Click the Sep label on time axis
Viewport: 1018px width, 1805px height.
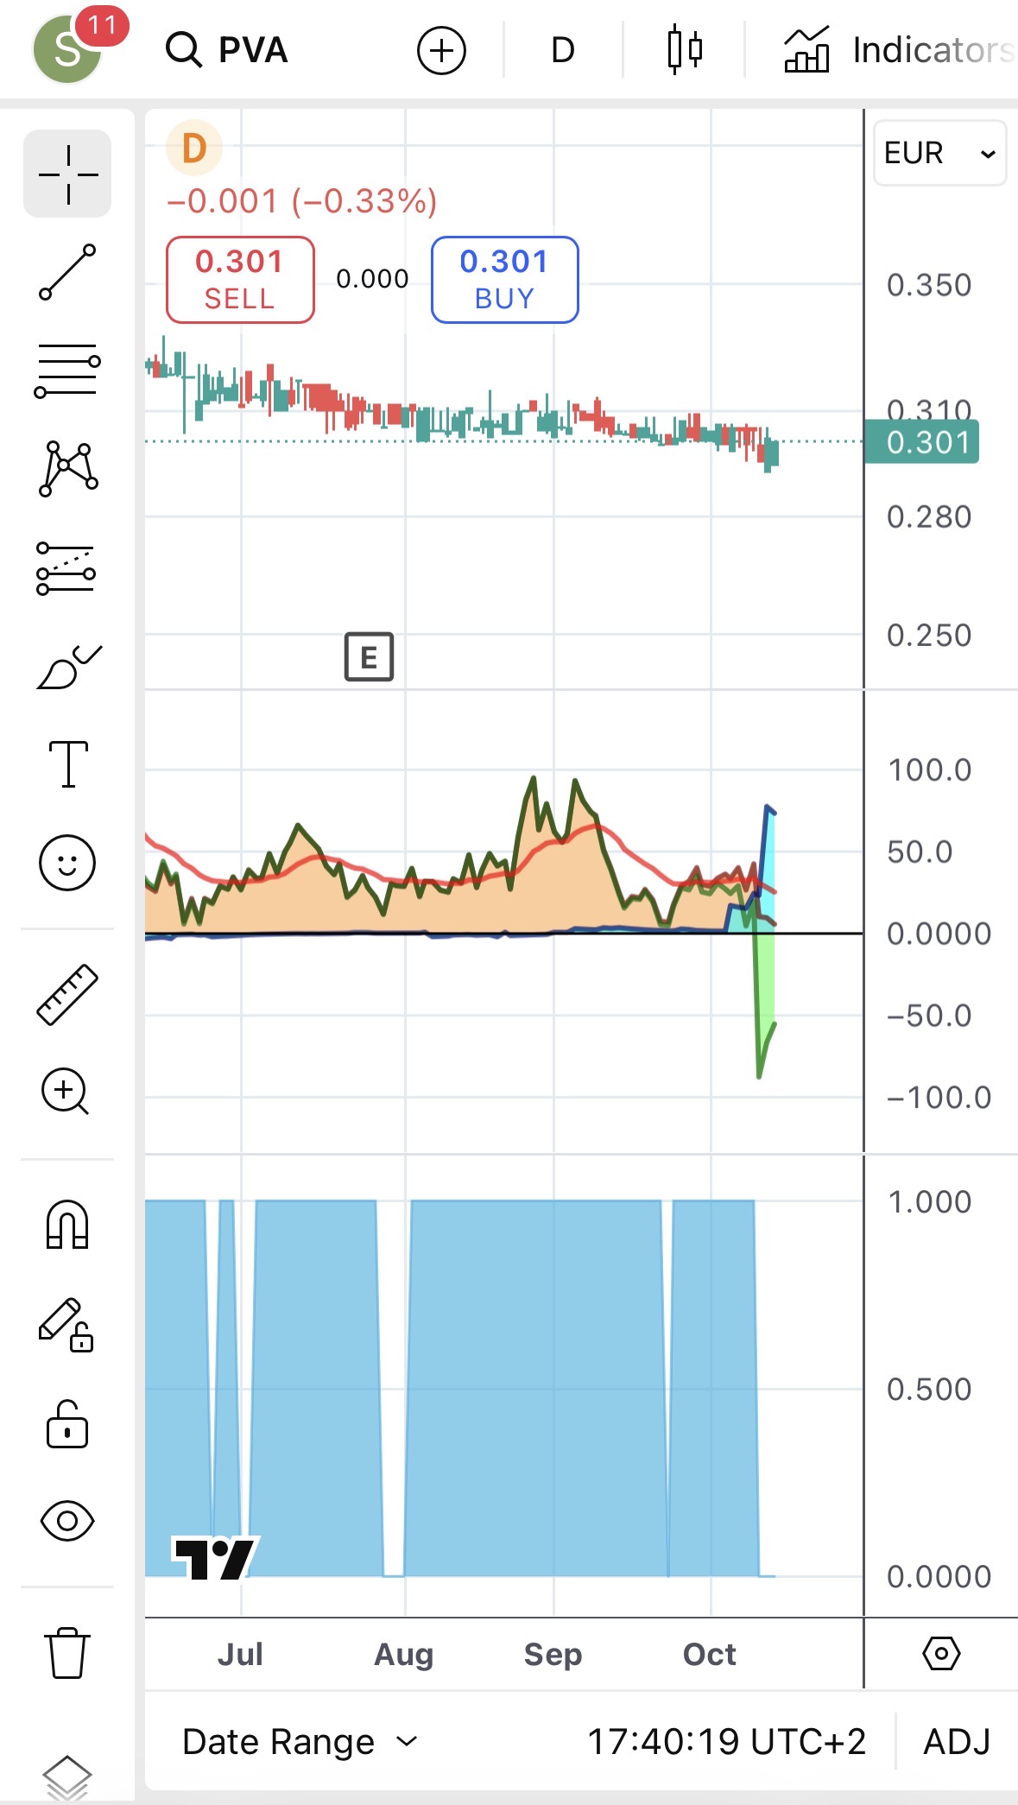coord(553,1654)
